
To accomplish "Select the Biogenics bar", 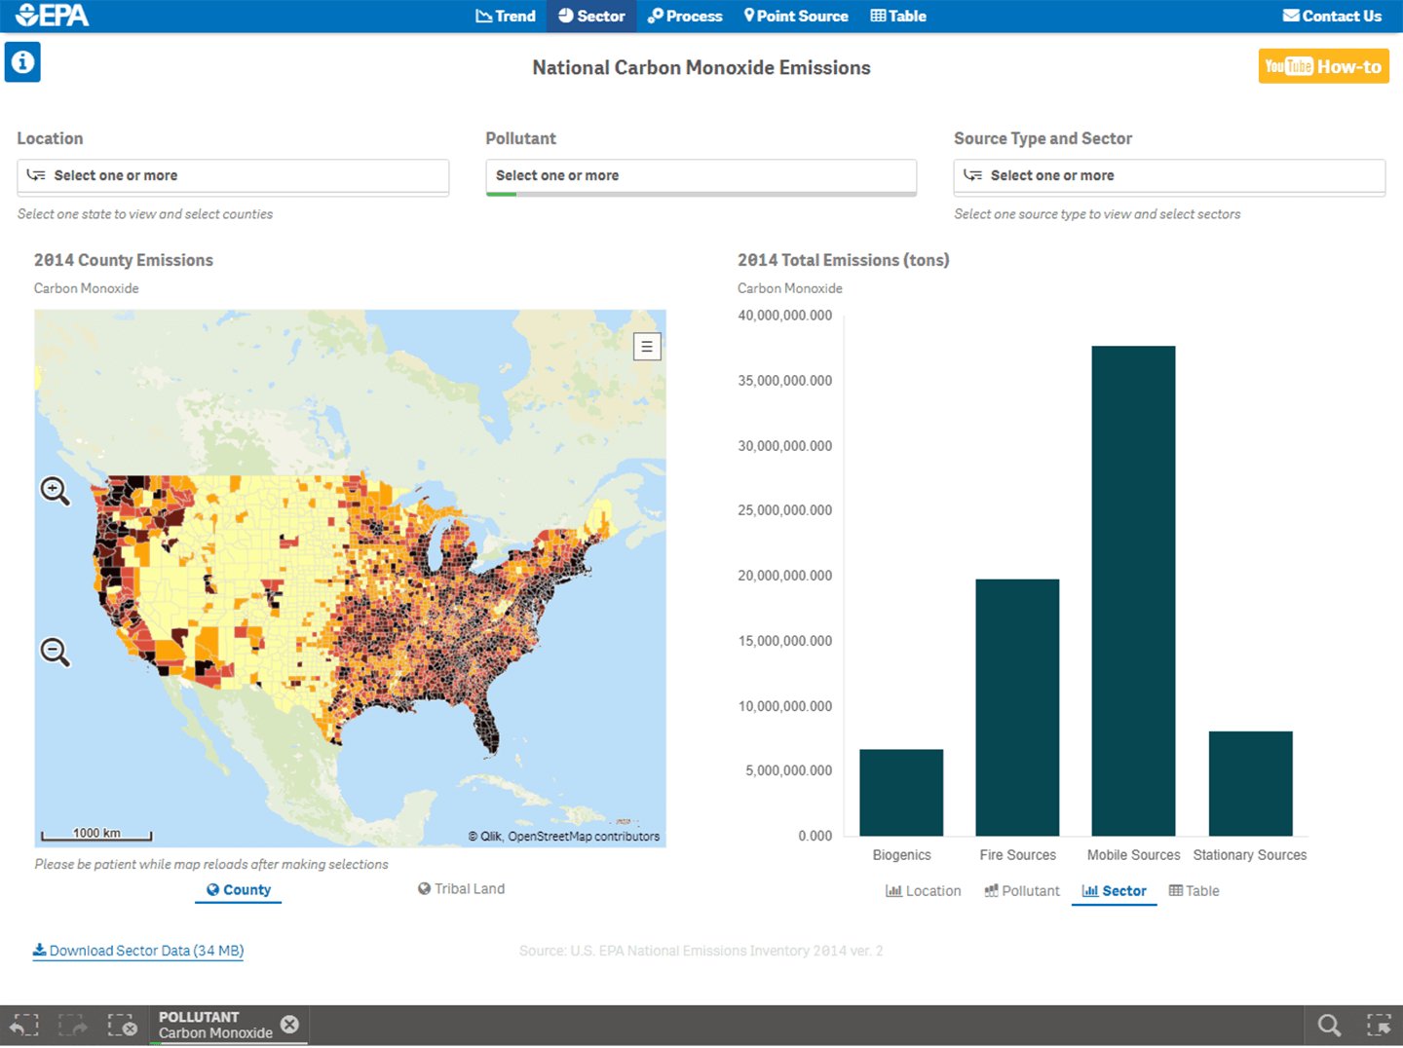I will point(901,792).
